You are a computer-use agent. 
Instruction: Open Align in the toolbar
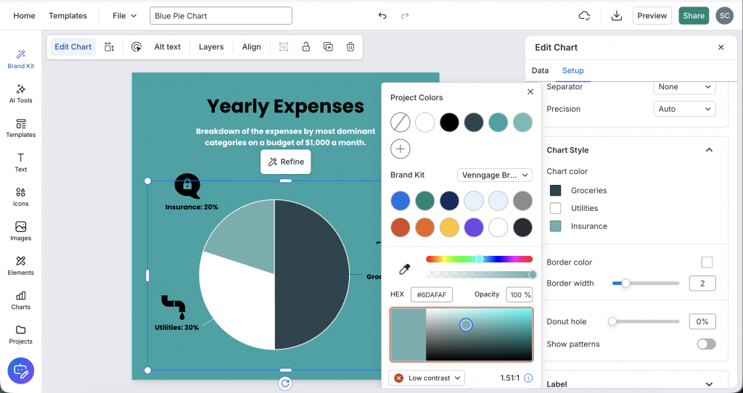click(x=251, y=47)
